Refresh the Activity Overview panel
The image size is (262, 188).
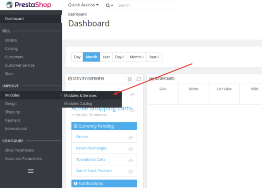pyautogui.click(x=139, y=79)
